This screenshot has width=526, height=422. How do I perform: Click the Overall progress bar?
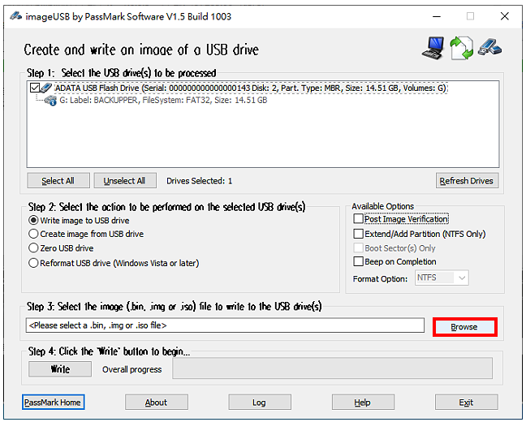[333, 368]
